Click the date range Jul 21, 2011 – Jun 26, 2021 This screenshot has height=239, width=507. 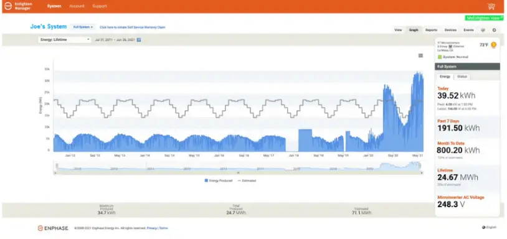pos(115,40)
